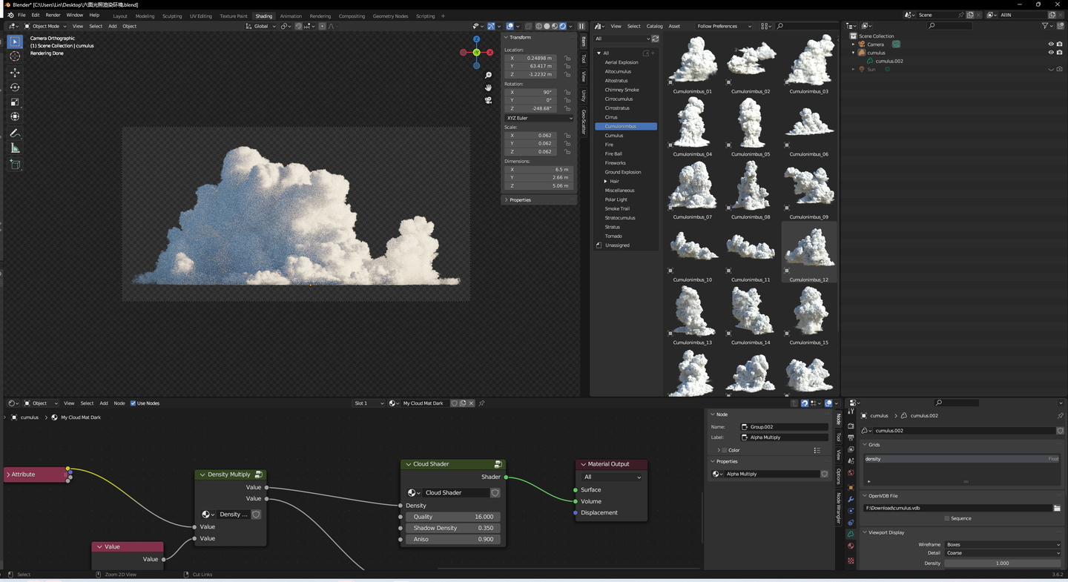Toggle snapping magnet icon in node editor header
The image size is (1068, 582).
(805, 403)
